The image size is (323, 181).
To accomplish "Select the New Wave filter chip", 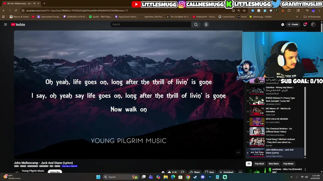I will click(x=274, y=164).
